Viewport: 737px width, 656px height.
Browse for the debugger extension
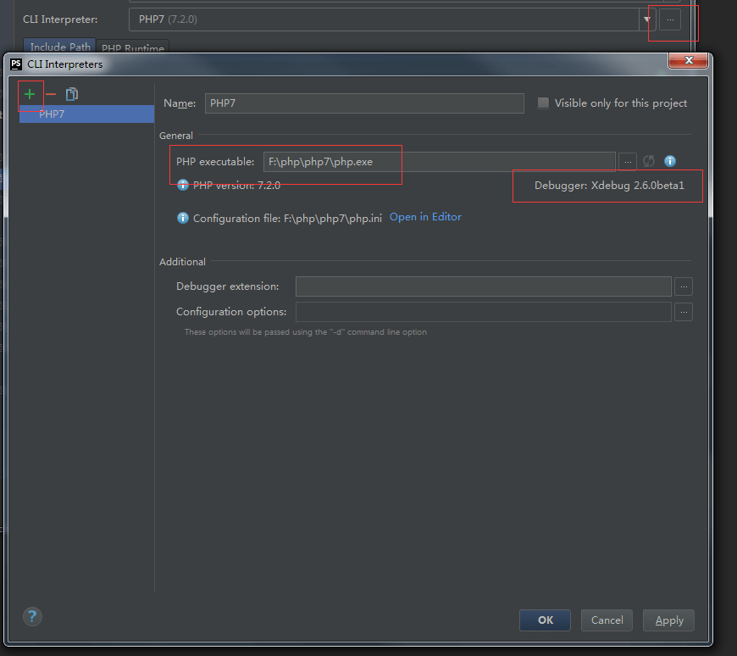point(684,286)
